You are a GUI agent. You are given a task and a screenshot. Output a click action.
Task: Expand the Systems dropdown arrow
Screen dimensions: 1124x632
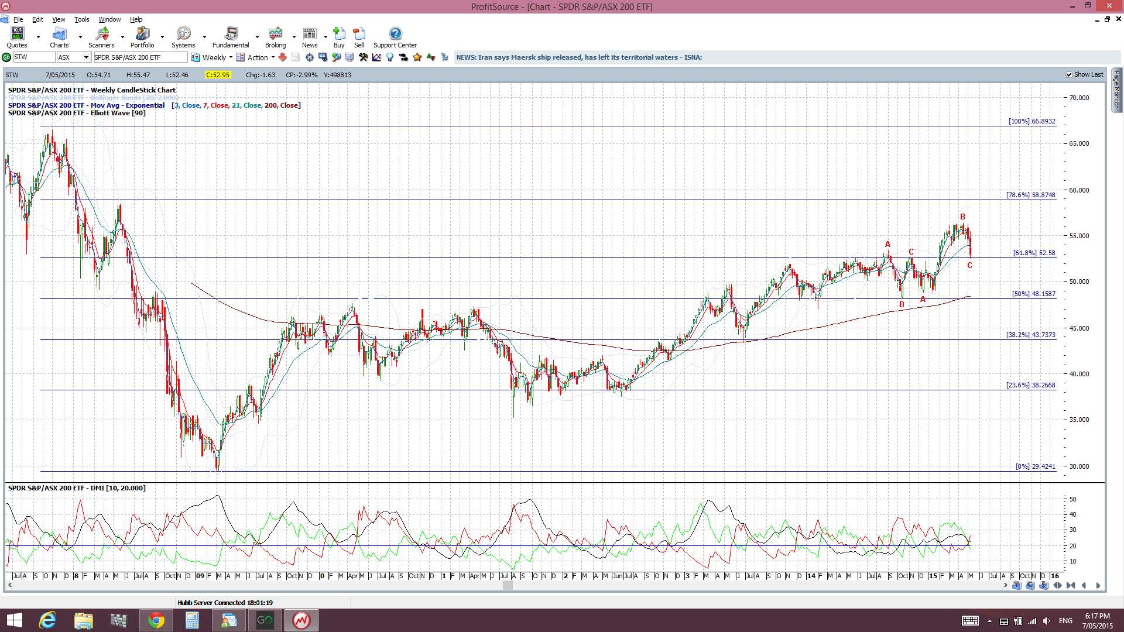click(x=204, y=37)
